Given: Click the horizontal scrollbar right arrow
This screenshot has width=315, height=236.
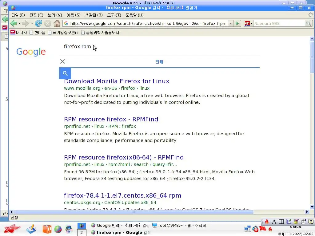Looking at the screenshot, I should pos(307,212).
